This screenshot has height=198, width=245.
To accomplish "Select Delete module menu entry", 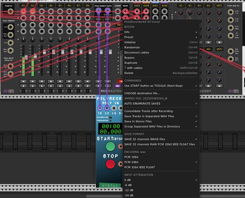I will [161, 73].
